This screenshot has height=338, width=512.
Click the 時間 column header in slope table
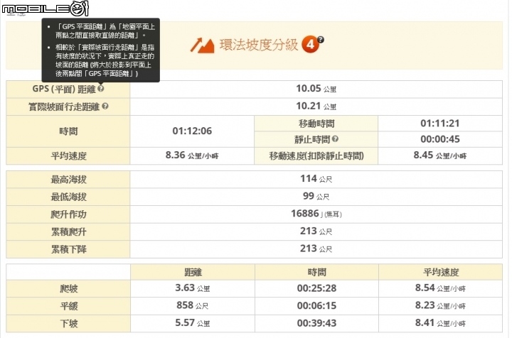click(316, 273)
